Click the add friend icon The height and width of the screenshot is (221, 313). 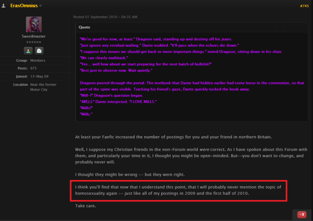pos(28,50)
